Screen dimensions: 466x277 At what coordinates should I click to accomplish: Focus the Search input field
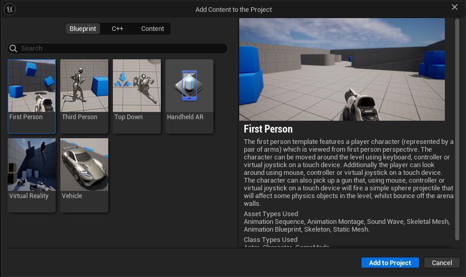point(118,48)
